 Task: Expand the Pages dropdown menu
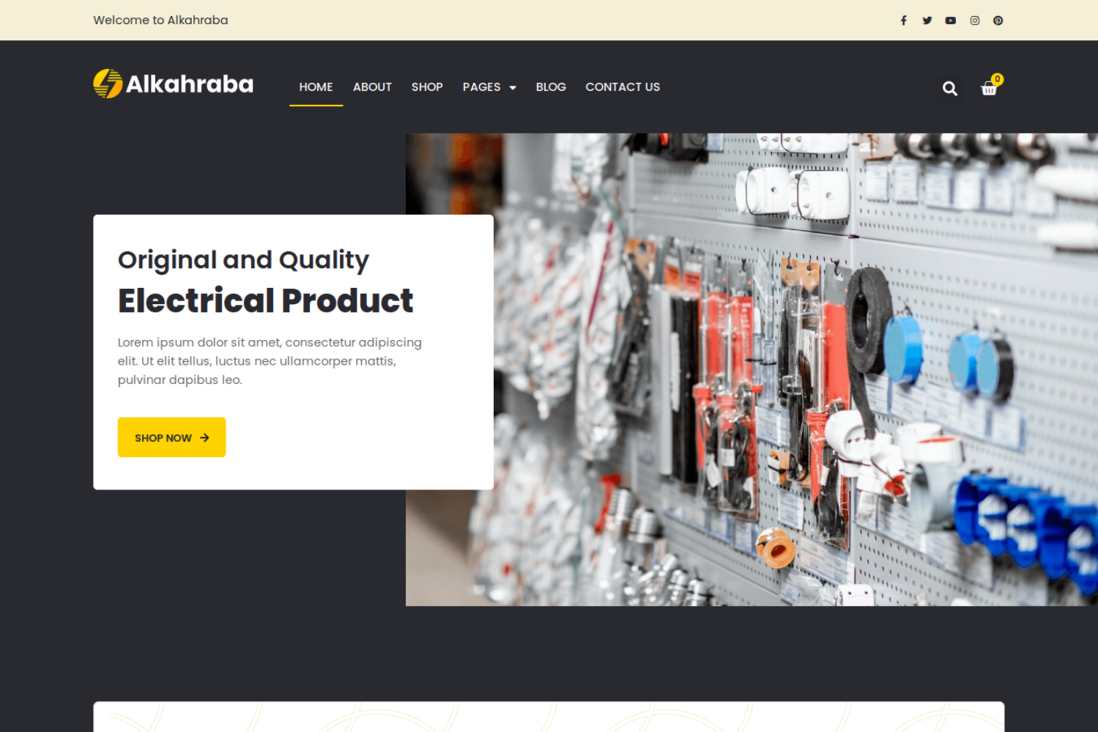[482, 86]
